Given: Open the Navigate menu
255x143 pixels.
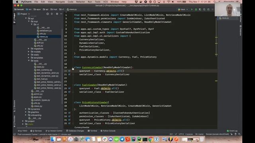Looking at the screenshot, I should (x=60, y=2).
